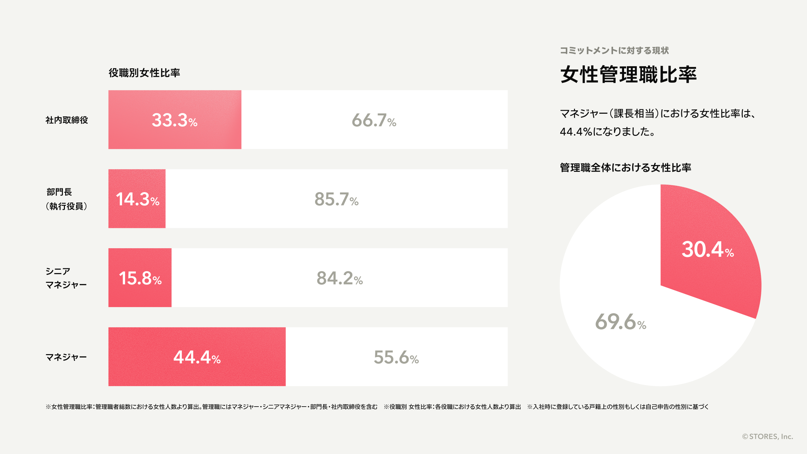
Task: Click the 85.7% white bar segment
Action: pyautogui.click(x=336, y=199)
